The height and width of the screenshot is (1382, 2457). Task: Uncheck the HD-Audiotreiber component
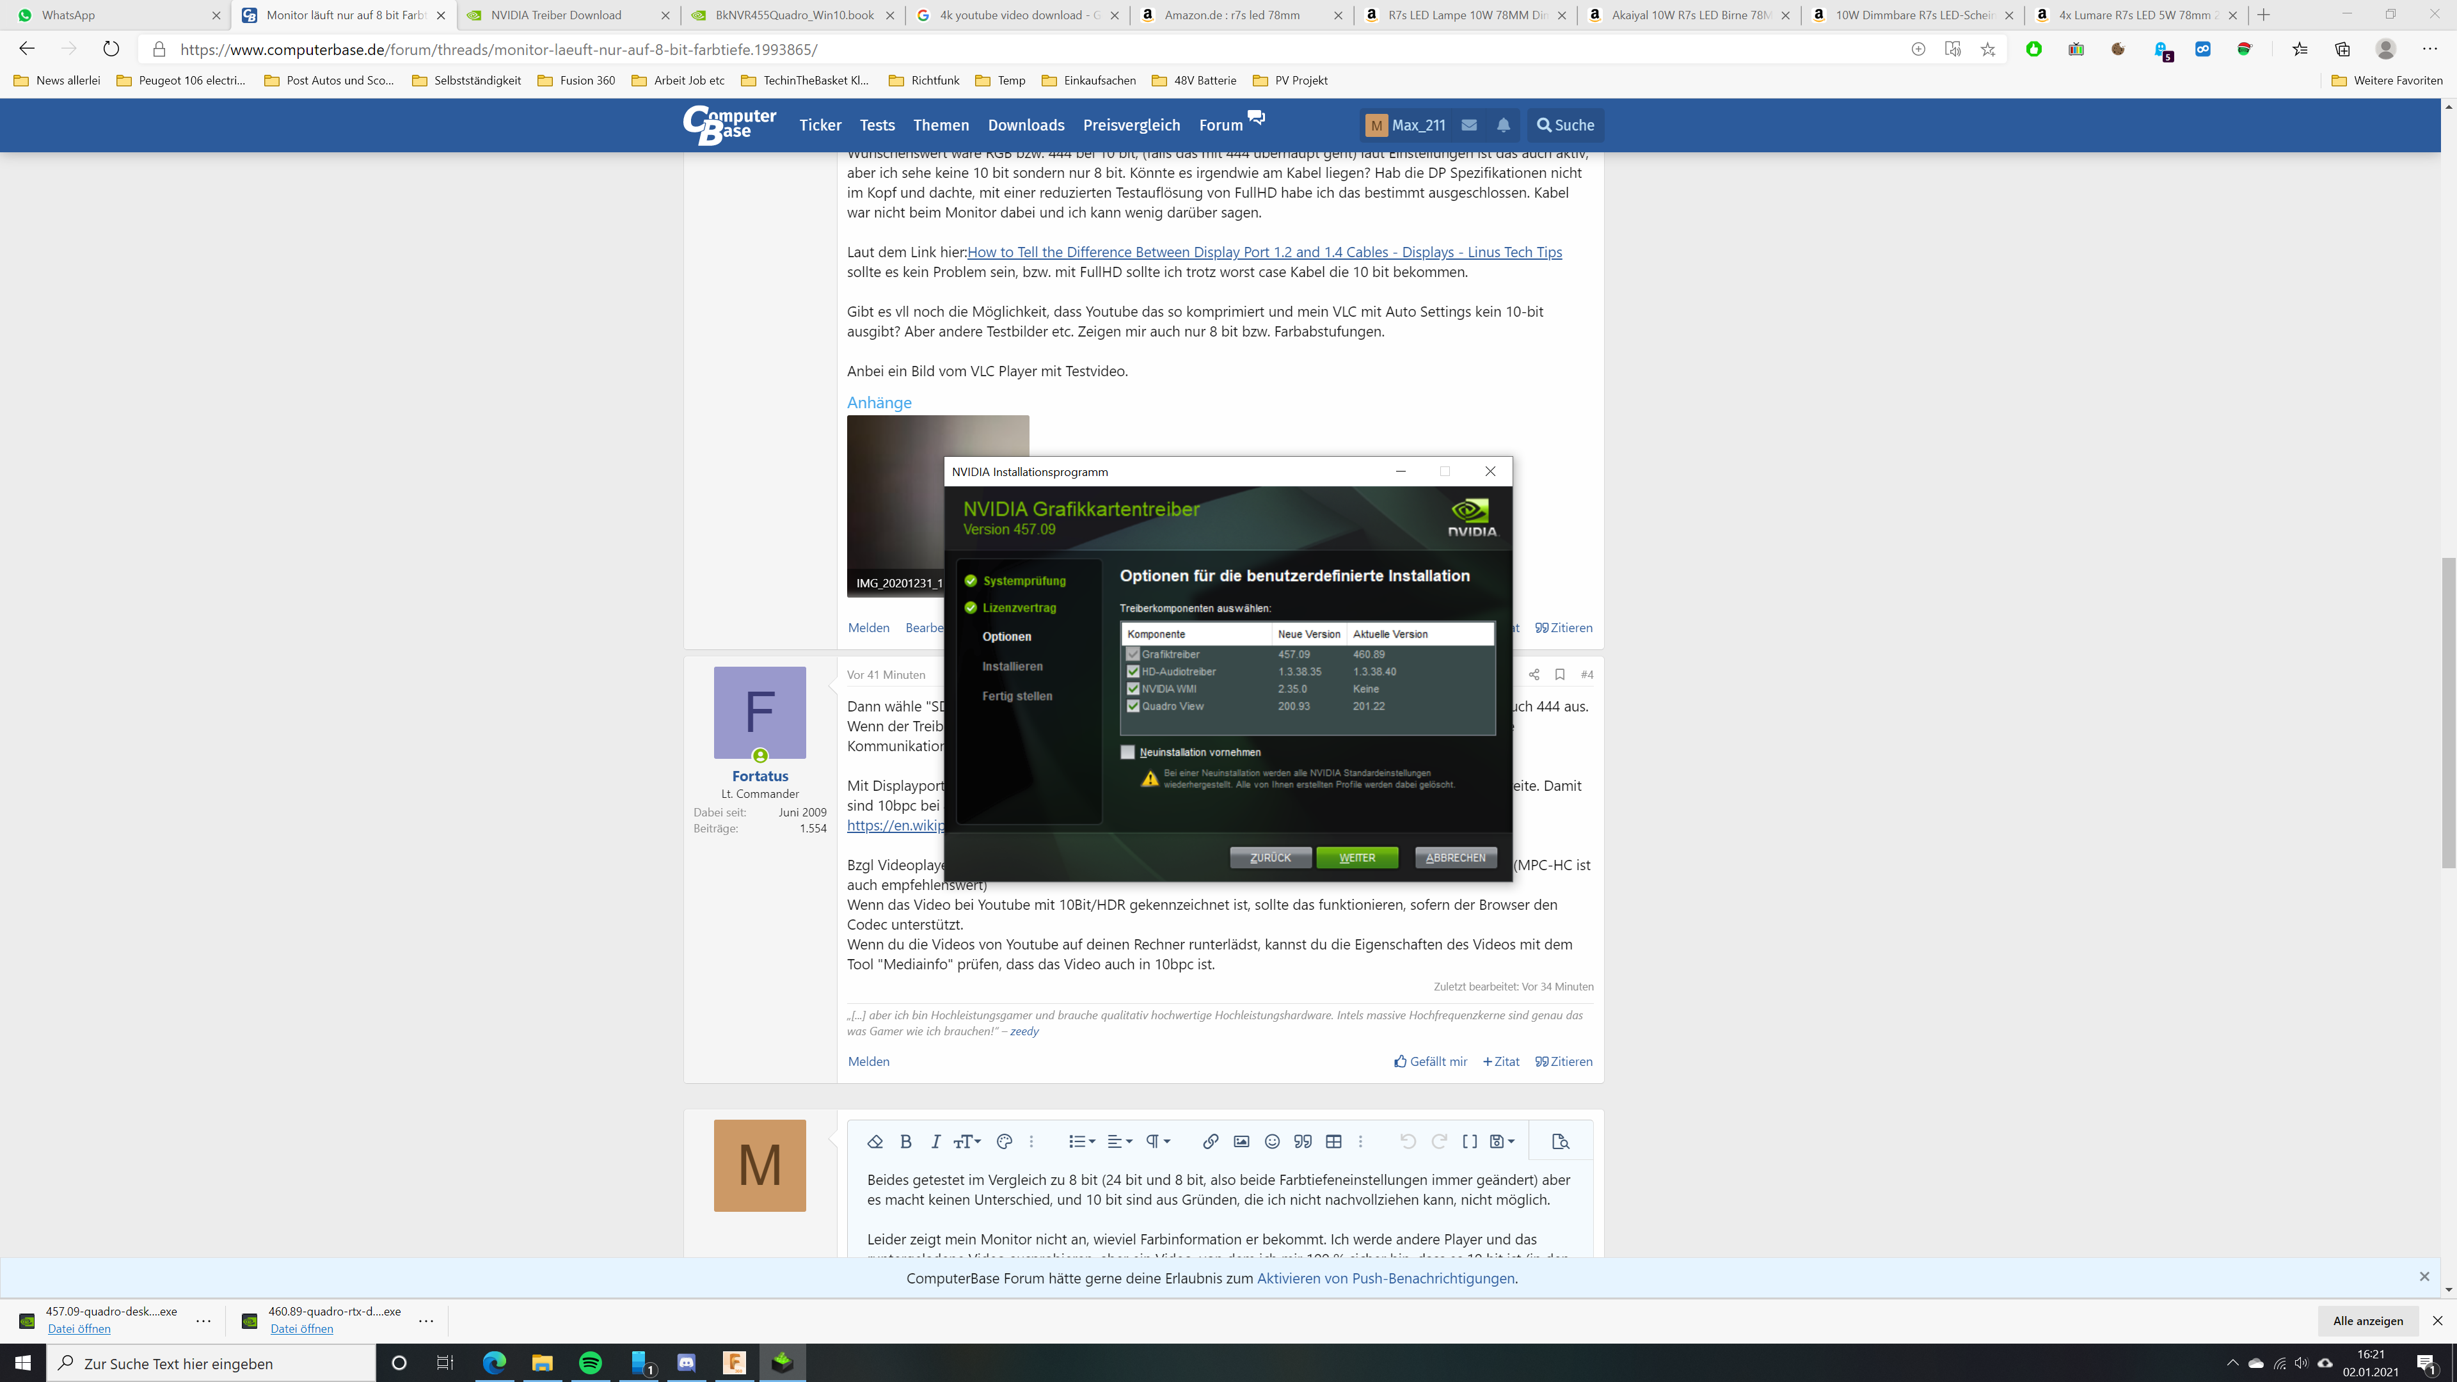pyautogui.click(x=1133, y=671)
